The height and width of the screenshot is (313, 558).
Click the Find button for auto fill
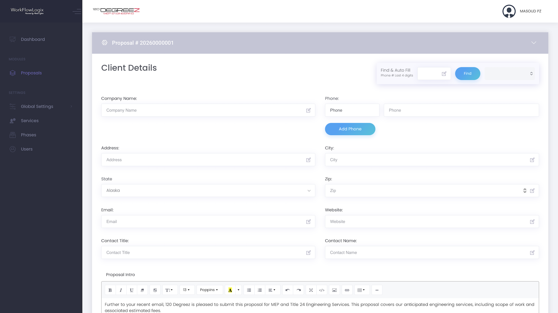[467, 74]
